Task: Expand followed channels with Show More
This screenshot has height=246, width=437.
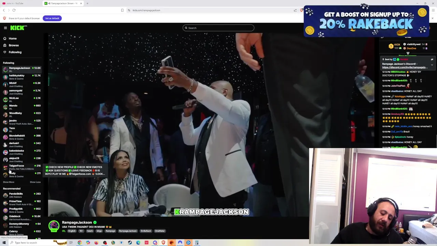Action: point(9,182)
